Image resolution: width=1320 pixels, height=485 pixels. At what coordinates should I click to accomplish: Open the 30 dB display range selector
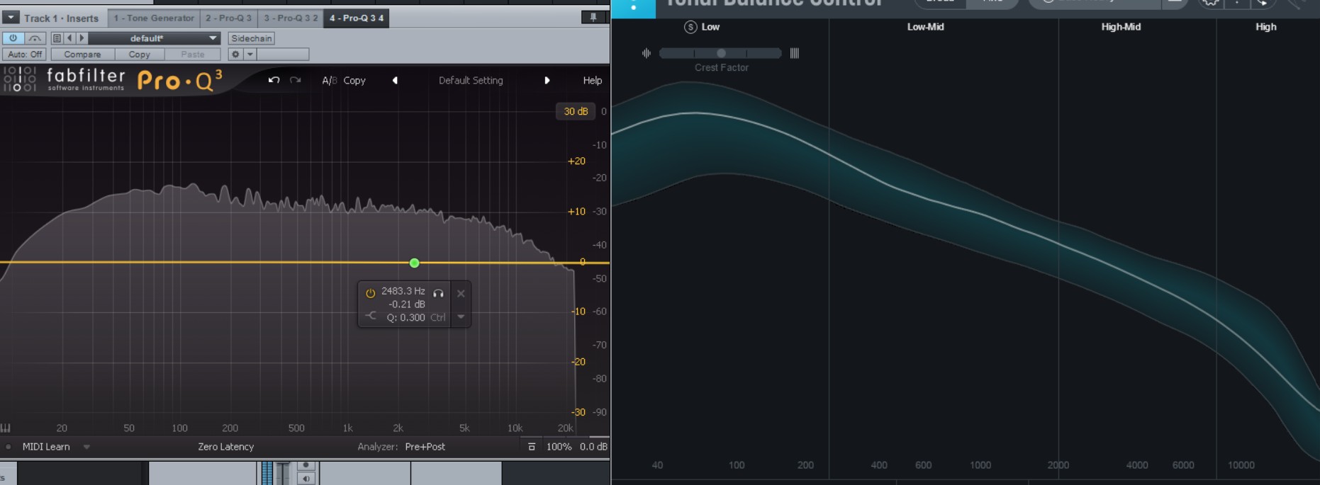coord(575,111)
